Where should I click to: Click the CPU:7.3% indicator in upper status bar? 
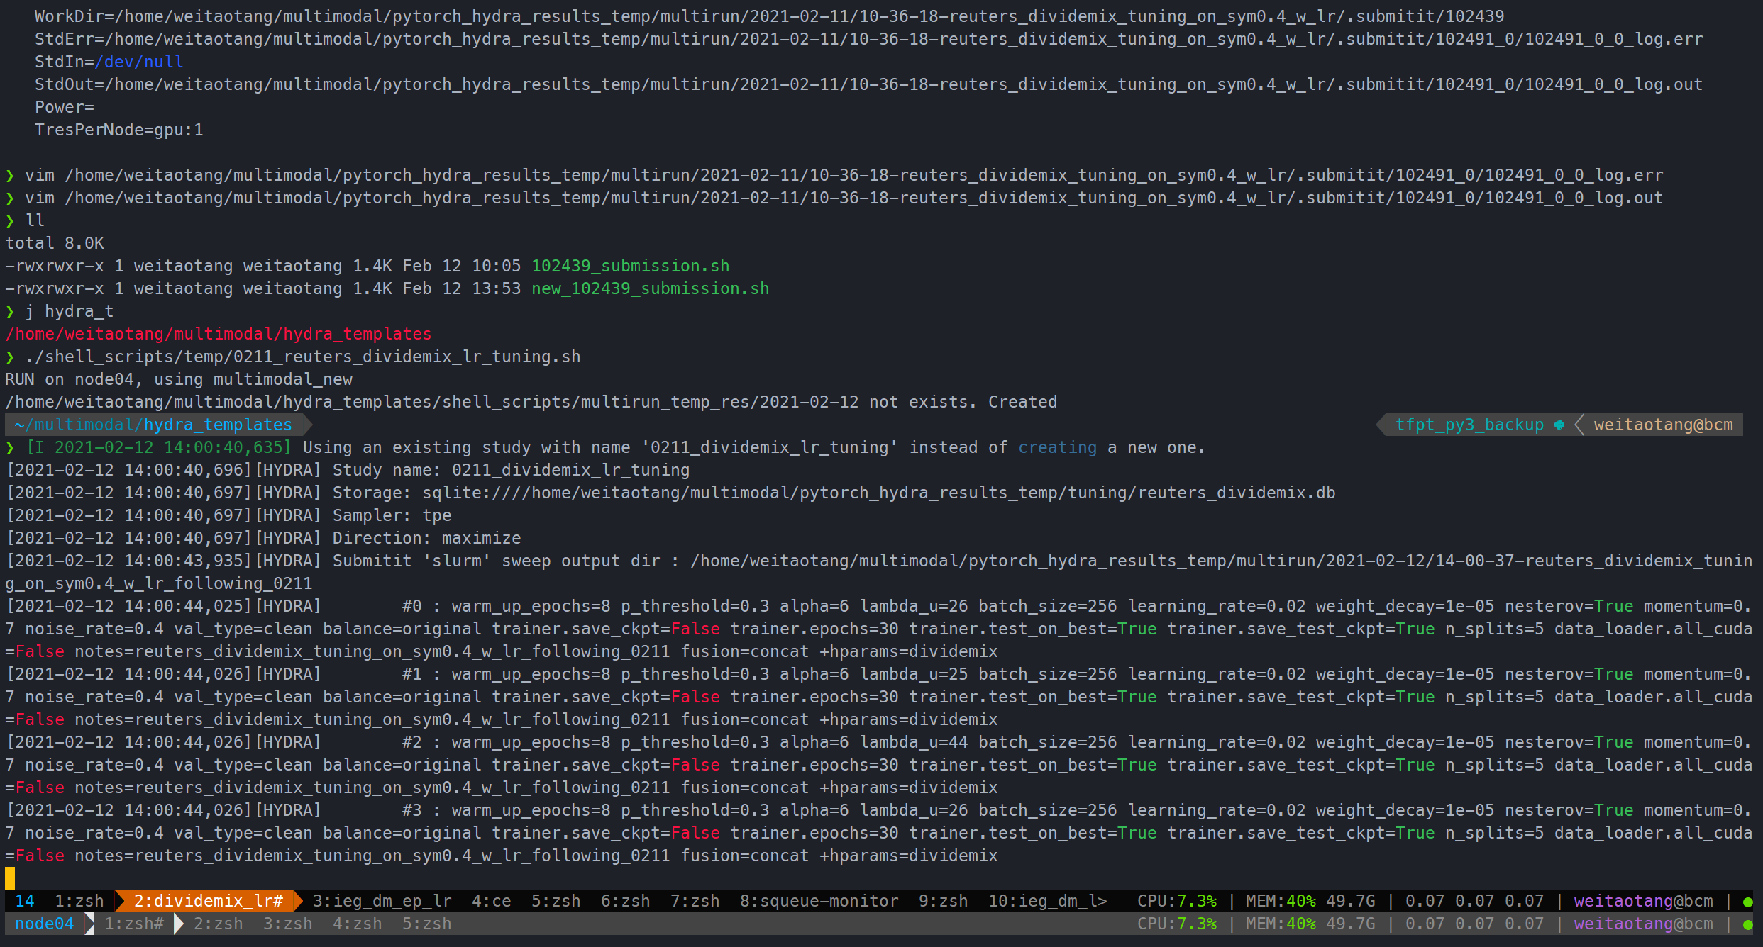[x=1177, y=901]
